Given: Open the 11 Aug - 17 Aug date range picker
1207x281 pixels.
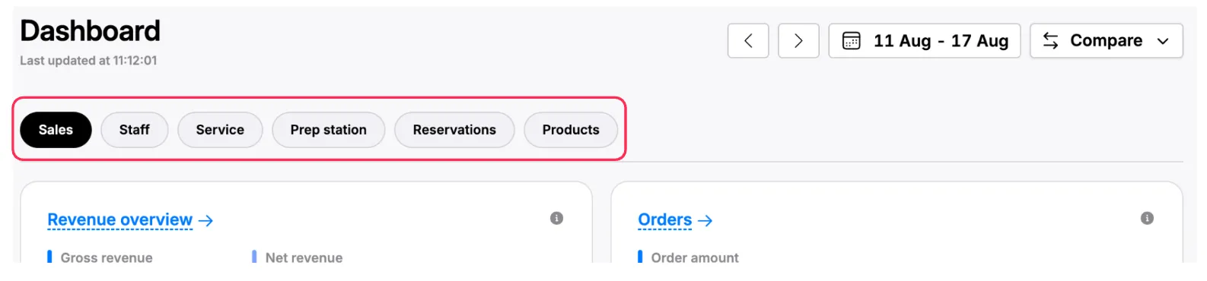Looking at the screenshot, I should pos(924,40).
